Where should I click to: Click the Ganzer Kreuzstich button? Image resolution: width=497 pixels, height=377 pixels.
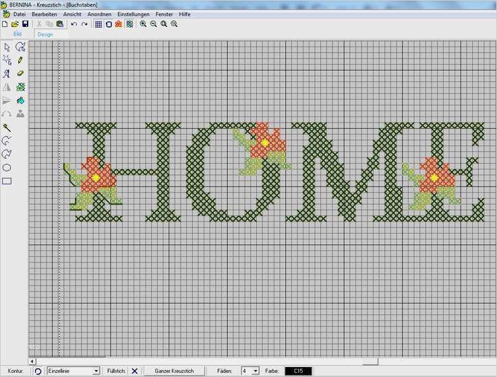click(174, 371)
